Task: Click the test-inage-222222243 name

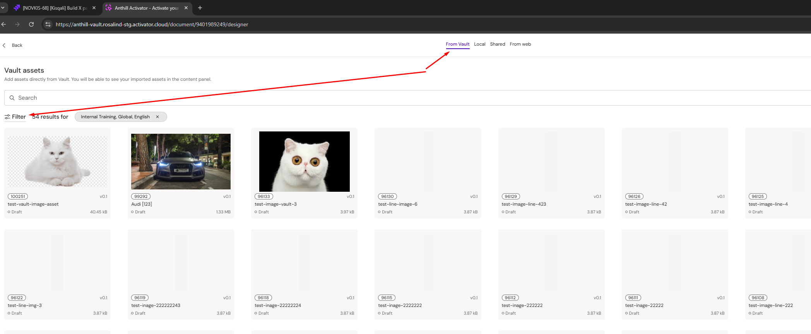Action: pos(156,305)
